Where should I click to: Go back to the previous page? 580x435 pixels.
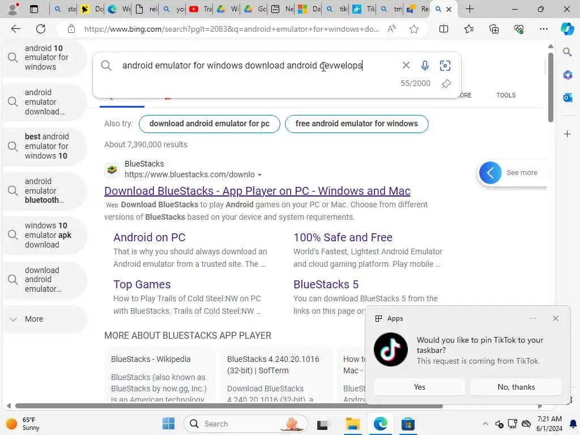coord(15,29)
